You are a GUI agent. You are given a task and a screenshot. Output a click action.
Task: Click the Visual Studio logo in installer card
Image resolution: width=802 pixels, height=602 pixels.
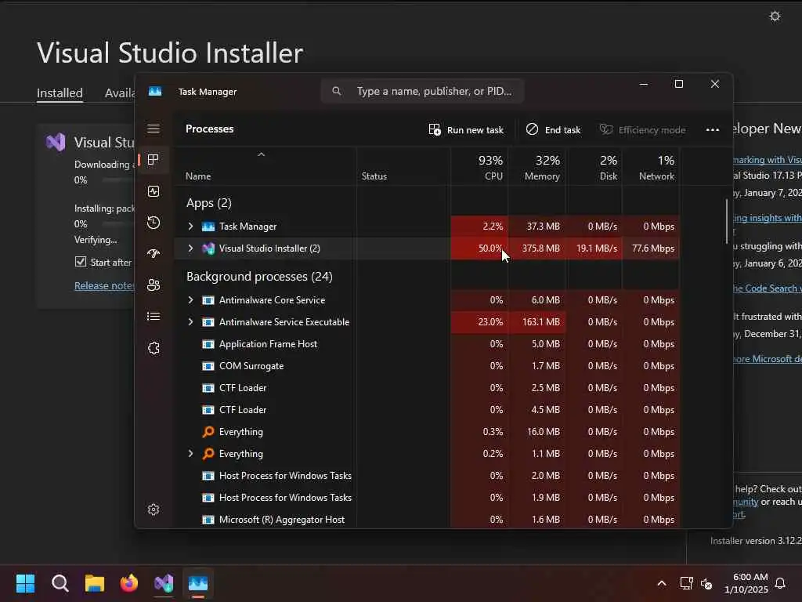pyautogui.click(x=56, y=142)
